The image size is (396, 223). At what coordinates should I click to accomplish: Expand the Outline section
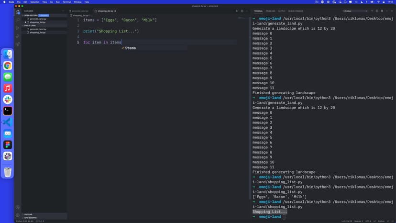tap(30, 214)
